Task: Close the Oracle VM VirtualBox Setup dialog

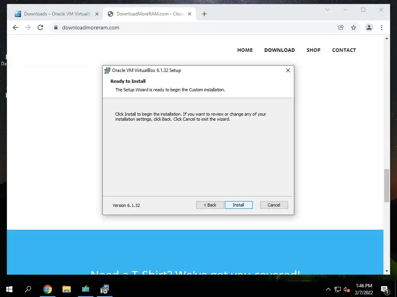Action: coord(288,70)
